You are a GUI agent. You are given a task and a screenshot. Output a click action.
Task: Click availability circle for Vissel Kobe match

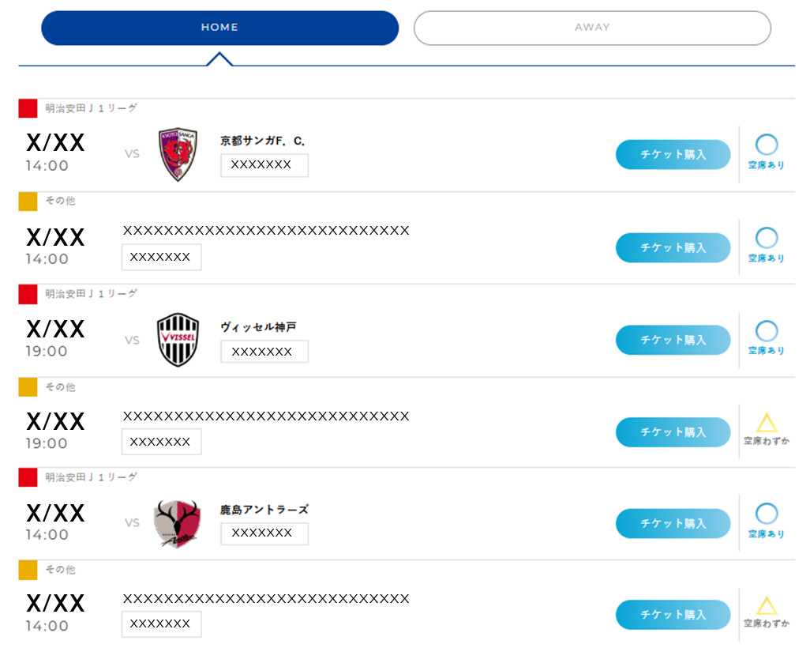tap(767, 330)
